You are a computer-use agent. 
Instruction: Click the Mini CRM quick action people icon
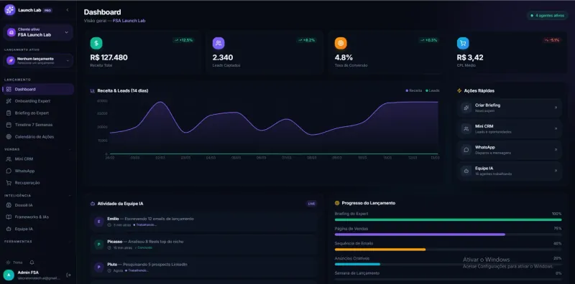(x=466, y=129)
